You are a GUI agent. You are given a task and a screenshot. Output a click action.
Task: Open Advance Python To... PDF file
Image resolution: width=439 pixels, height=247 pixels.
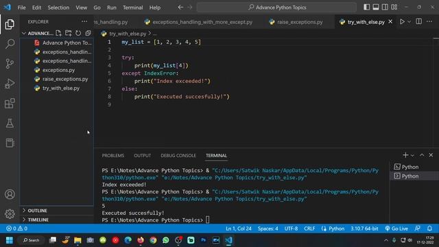57,43
